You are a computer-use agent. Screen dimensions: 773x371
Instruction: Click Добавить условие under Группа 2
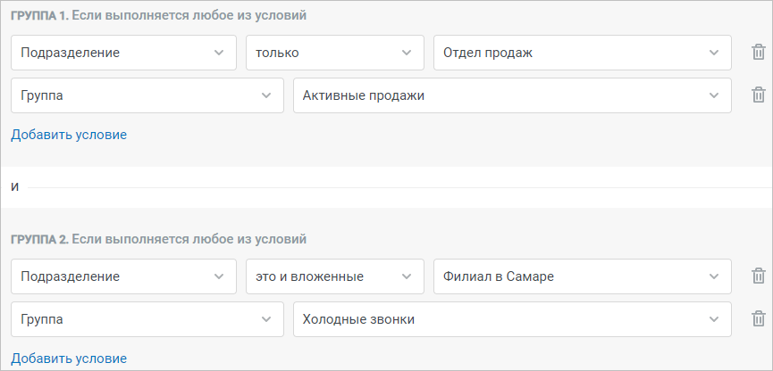click(x=69, y=359)
